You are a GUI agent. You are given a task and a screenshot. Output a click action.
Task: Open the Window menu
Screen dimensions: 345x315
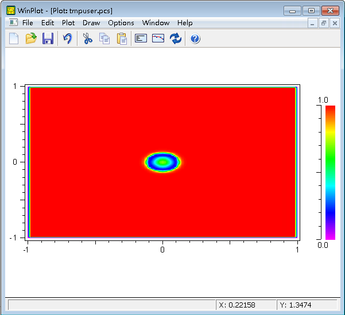point(156,23)
